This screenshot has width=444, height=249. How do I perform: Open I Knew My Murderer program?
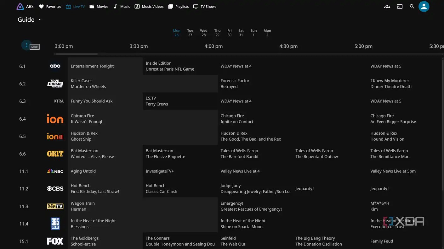[406, 84]
